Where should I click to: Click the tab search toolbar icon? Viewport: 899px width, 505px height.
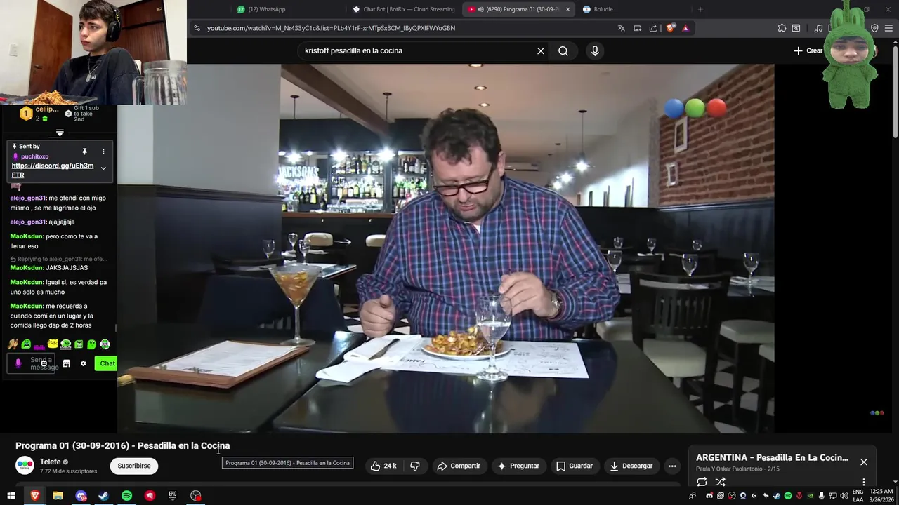[796, 28]
